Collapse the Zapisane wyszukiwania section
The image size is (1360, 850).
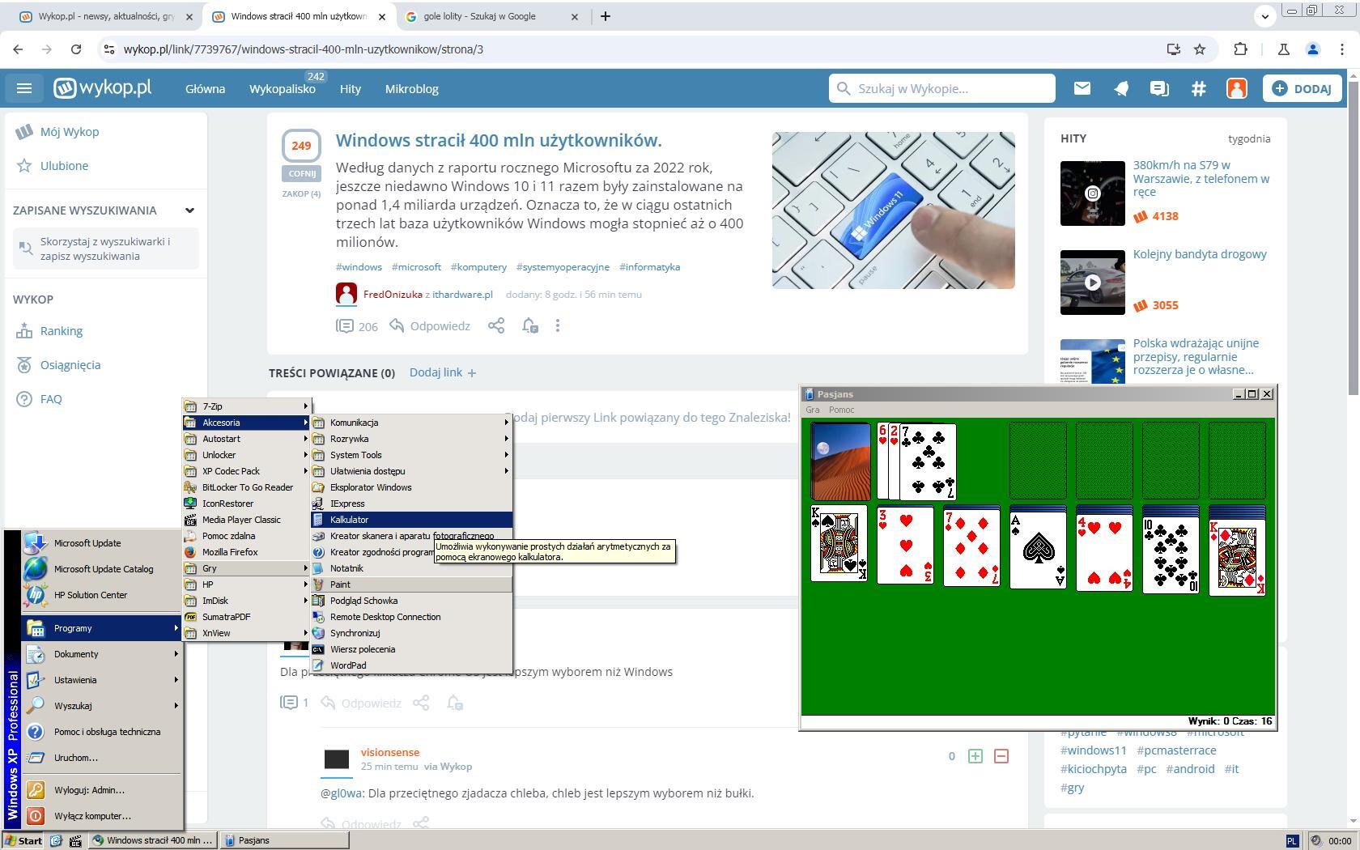click(189, 210)
